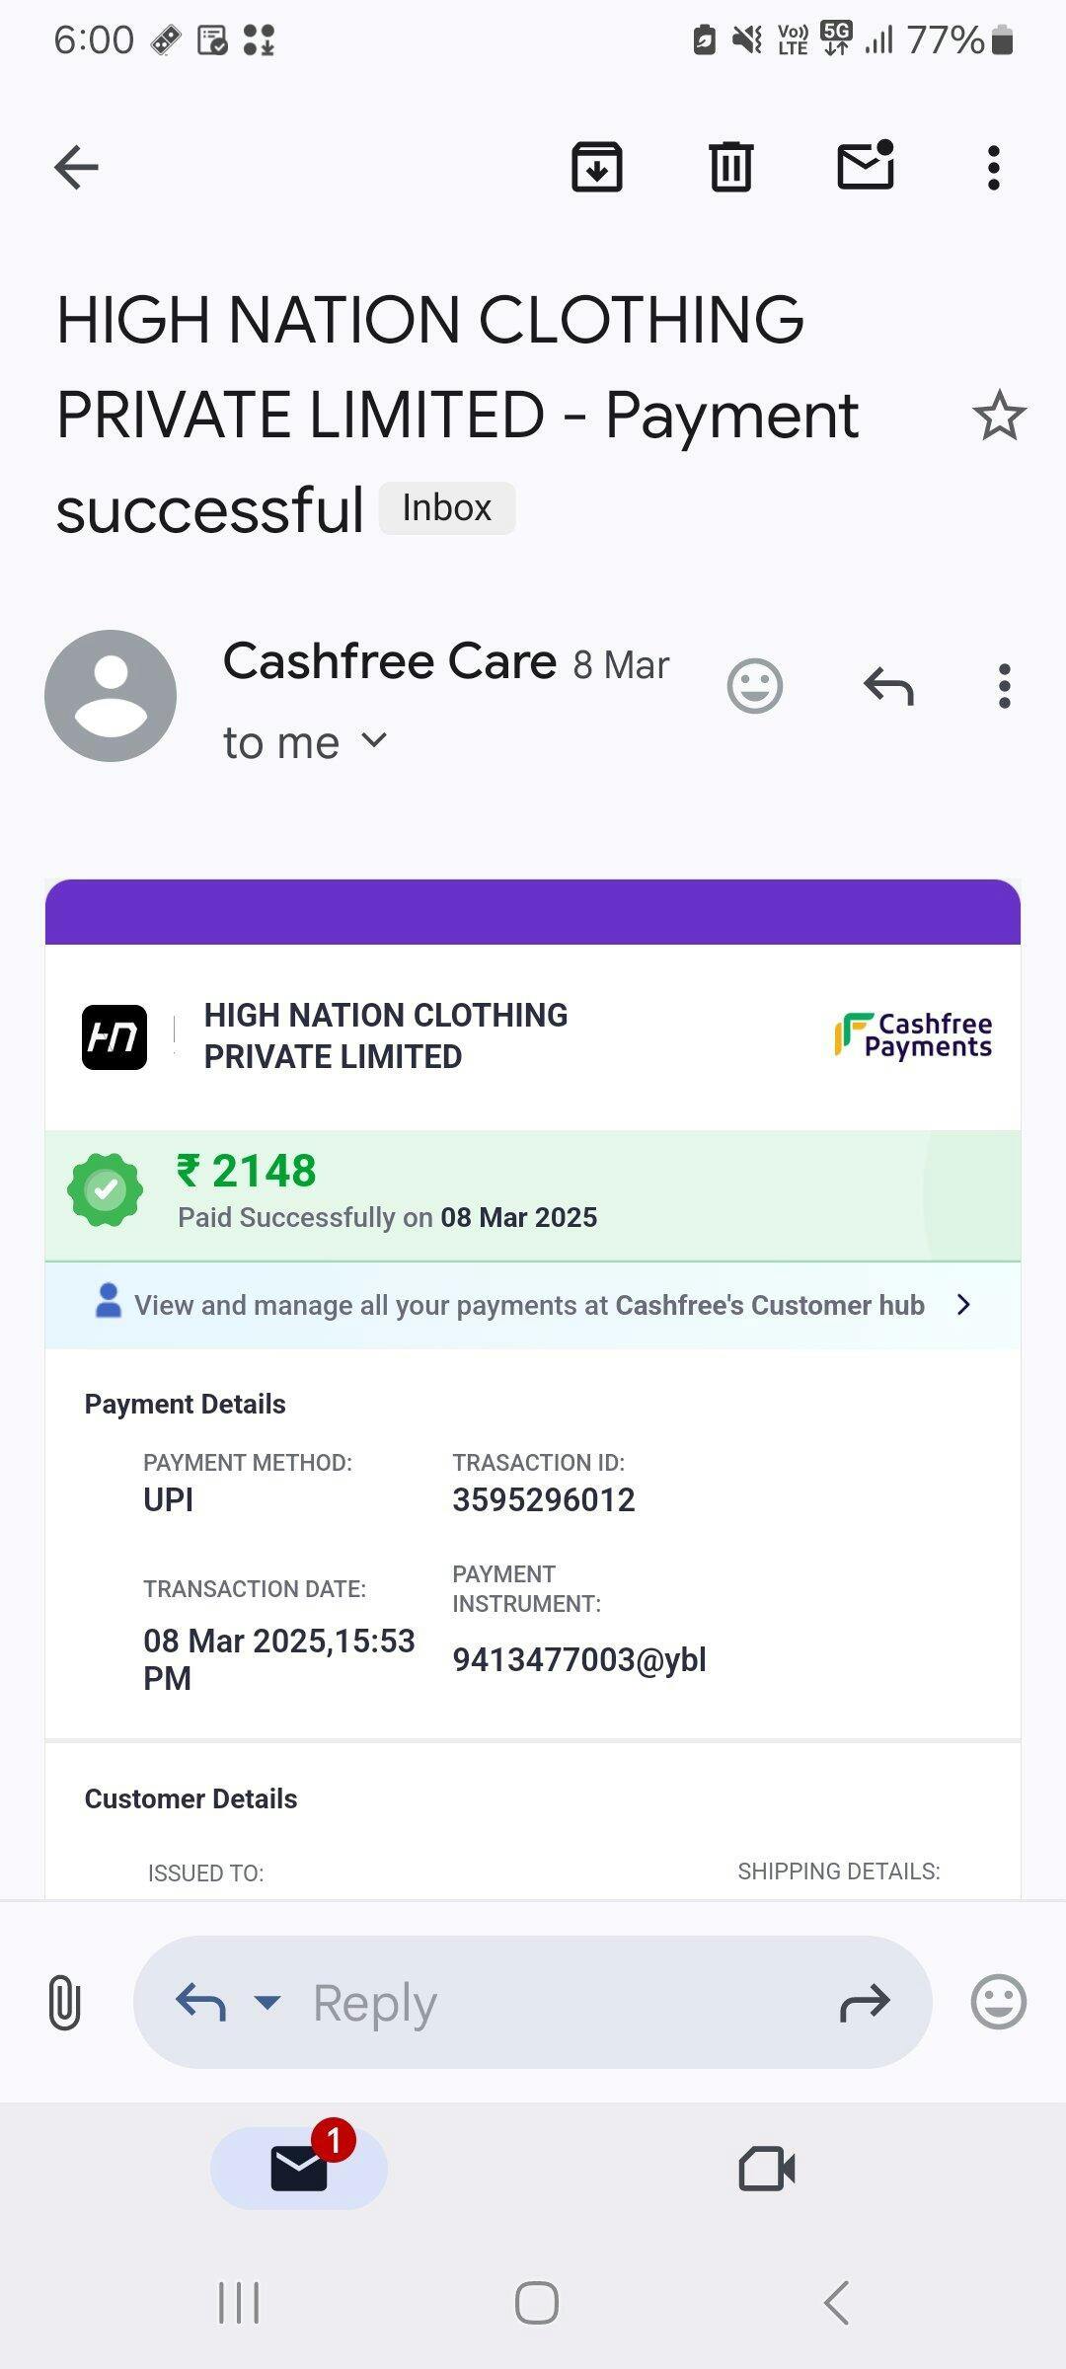Archive this email
This screenshot has height=2369, width=1066.
click(597, 167)
